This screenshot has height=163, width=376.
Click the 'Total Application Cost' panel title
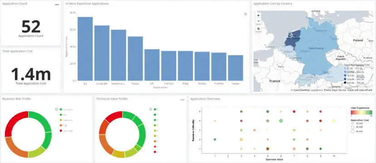click(17, 51)
